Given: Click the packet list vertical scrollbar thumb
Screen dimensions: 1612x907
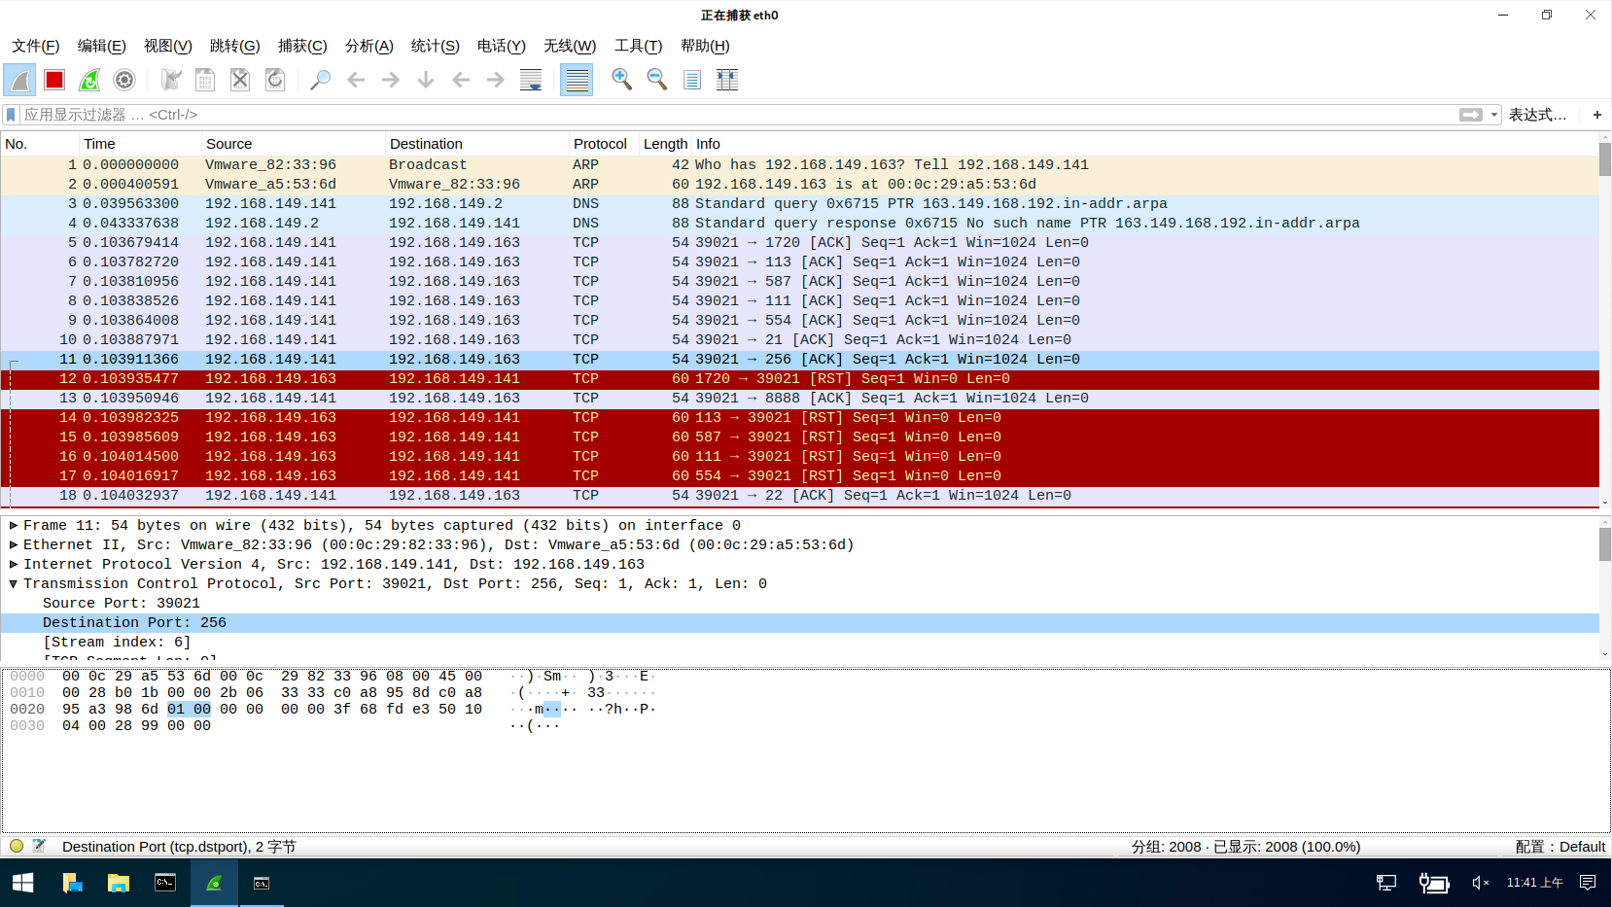Looking at the screenshot, I should click(x=1605, y=159).
